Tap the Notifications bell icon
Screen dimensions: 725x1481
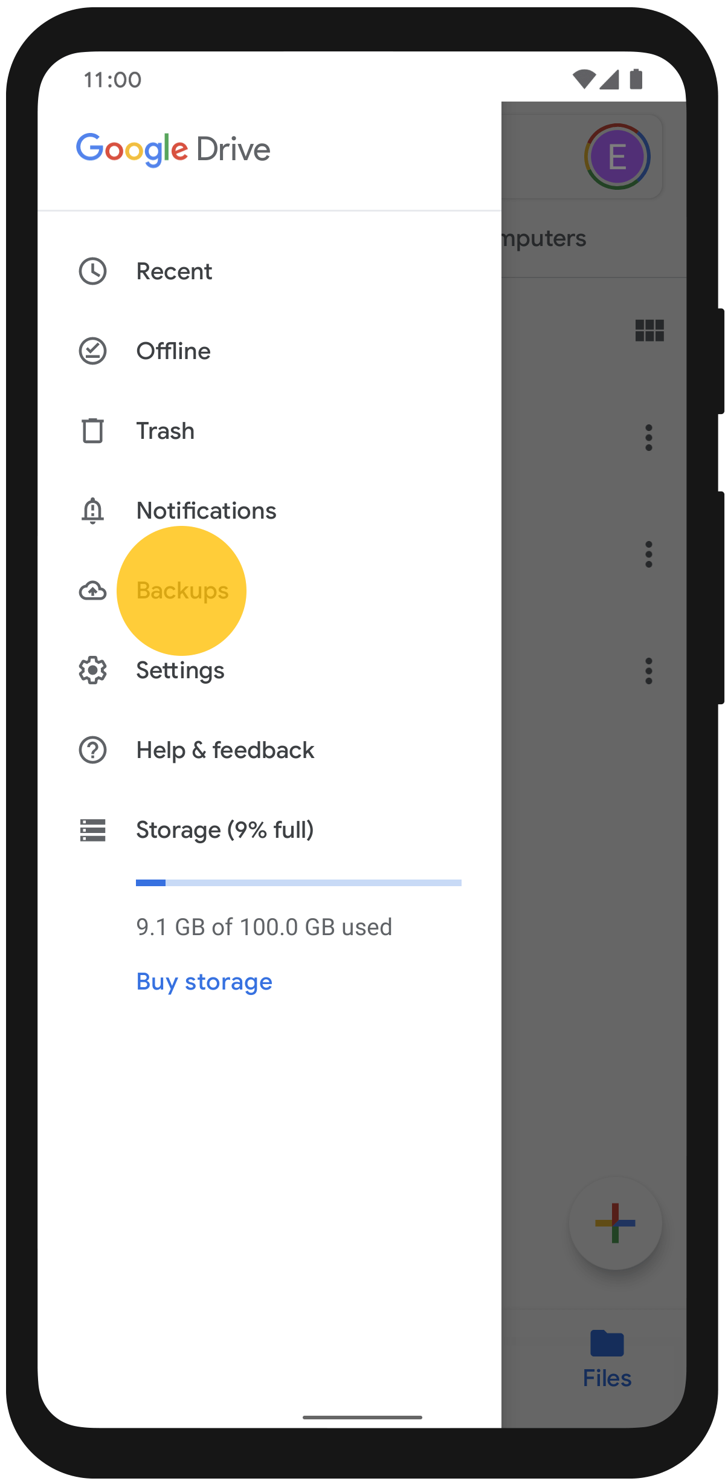click(x=92, y=511)
